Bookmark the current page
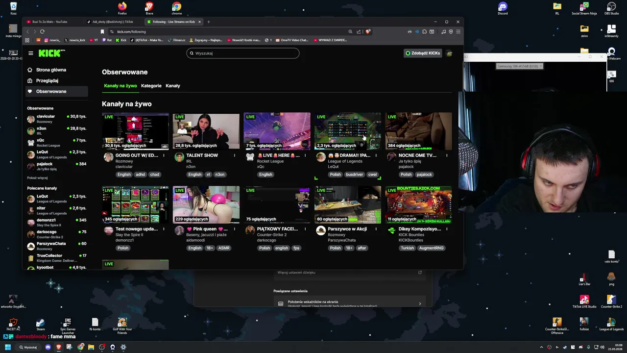627x353 pixels. [x=102, y=31]
